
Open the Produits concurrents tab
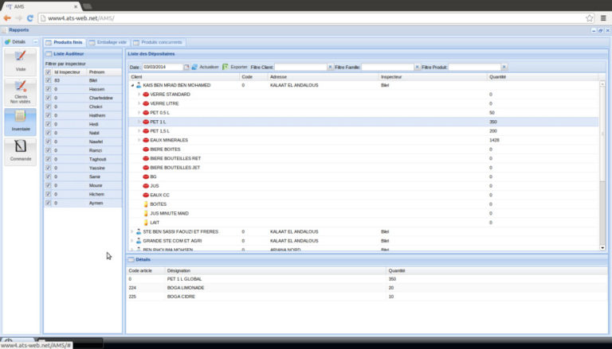click(161, 42)
